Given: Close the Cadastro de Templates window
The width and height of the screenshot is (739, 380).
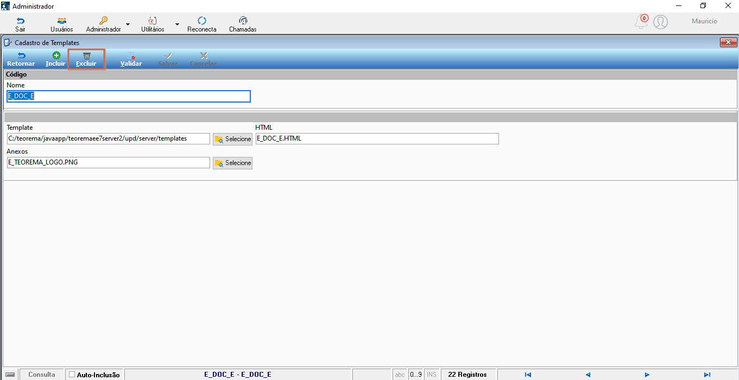Looking at the screenshot, I should (728, 42).
